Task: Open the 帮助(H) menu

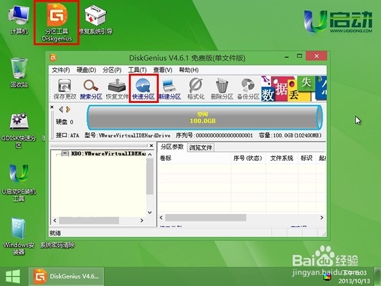Action: [189, 70]
